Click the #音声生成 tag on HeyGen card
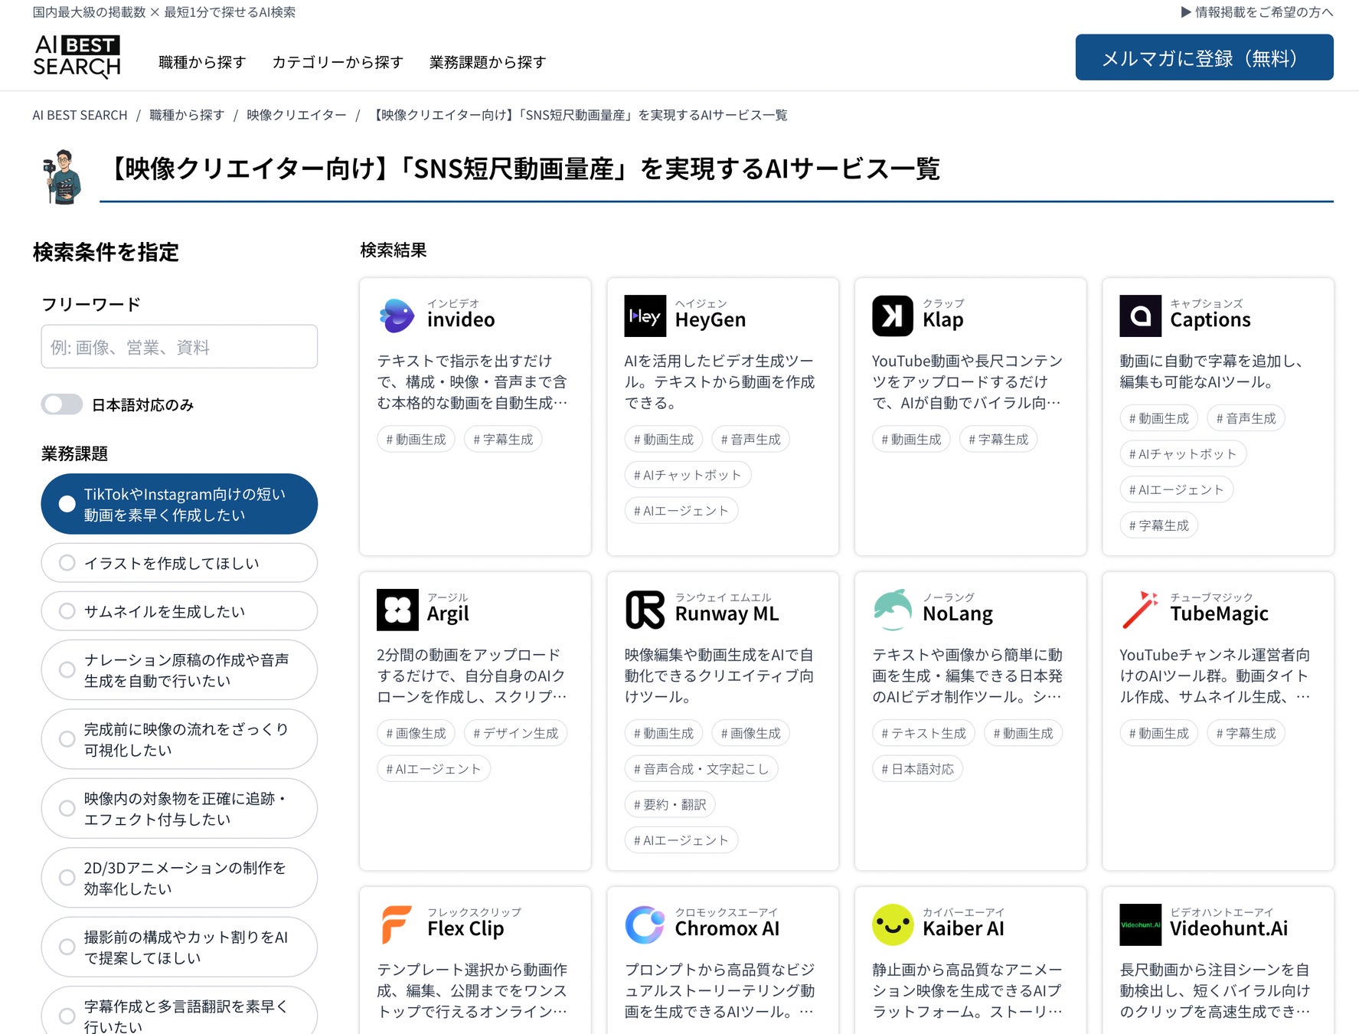This screenshot has height=1034, width=1359. [x=751, y=440]
